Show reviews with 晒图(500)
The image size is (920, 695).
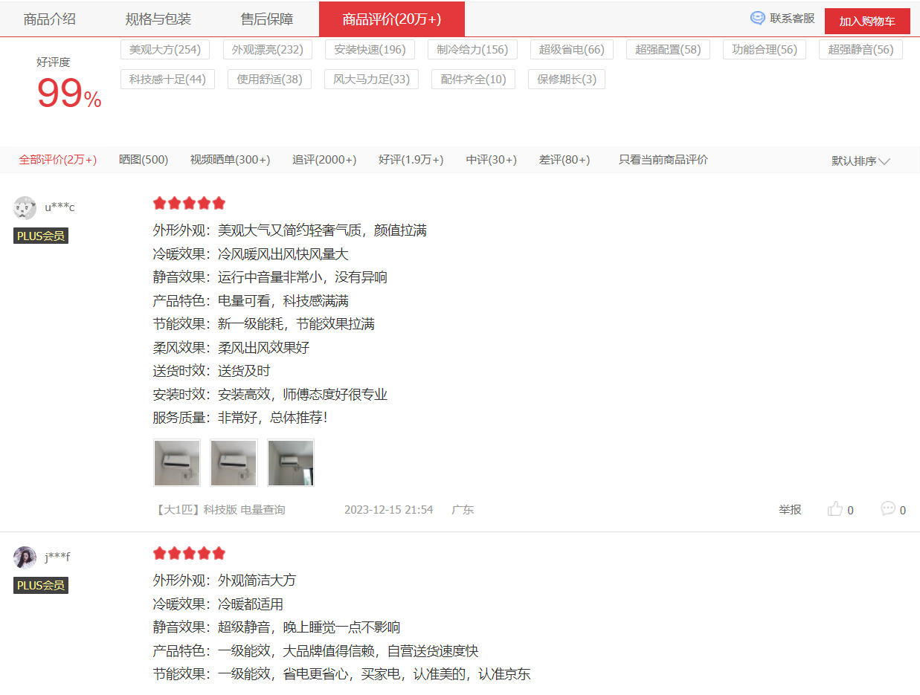point(144,160)
